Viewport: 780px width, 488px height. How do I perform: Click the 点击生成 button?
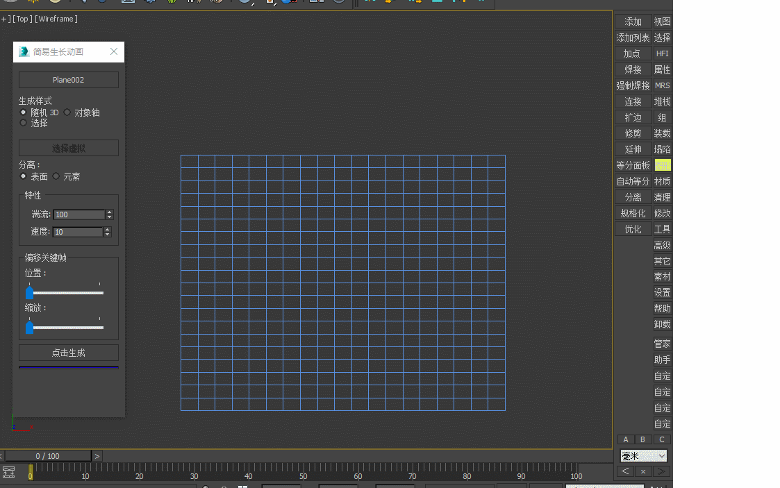[69, 353]
